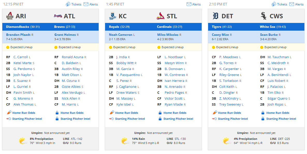Open Home Run Odds for the Diamondbacks
Viewport: 307px width, 154px height.
[x=24, y=113]
